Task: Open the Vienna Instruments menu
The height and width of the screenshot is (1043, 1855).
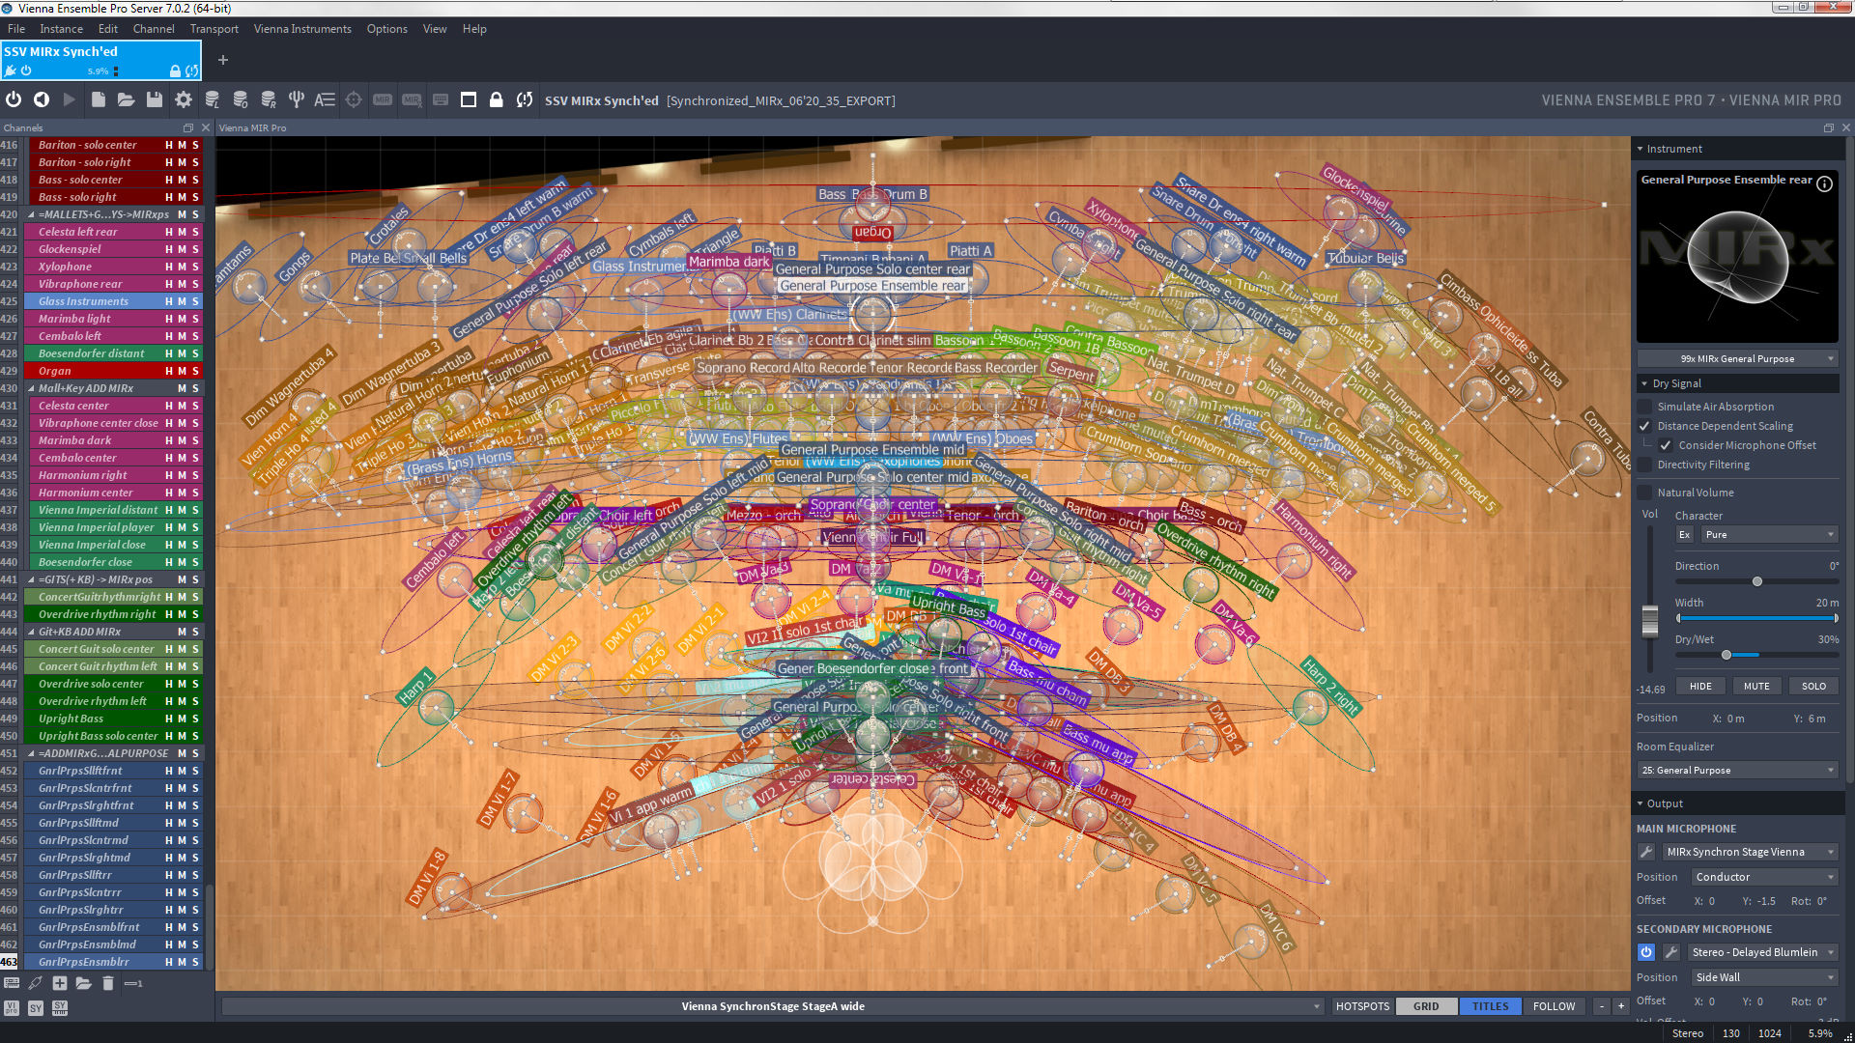Action: coord(302,29)
